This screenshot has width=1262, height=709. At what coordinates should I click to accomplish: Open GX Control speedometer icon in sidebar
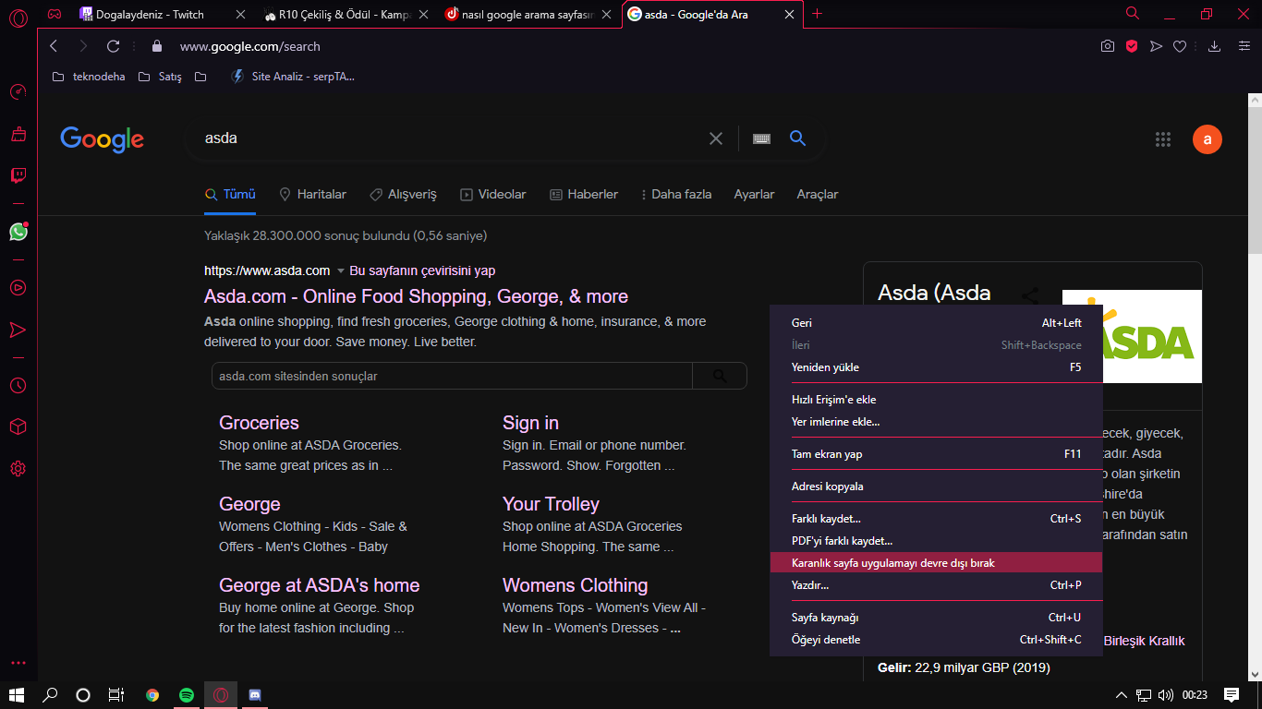tap(18, 92)
